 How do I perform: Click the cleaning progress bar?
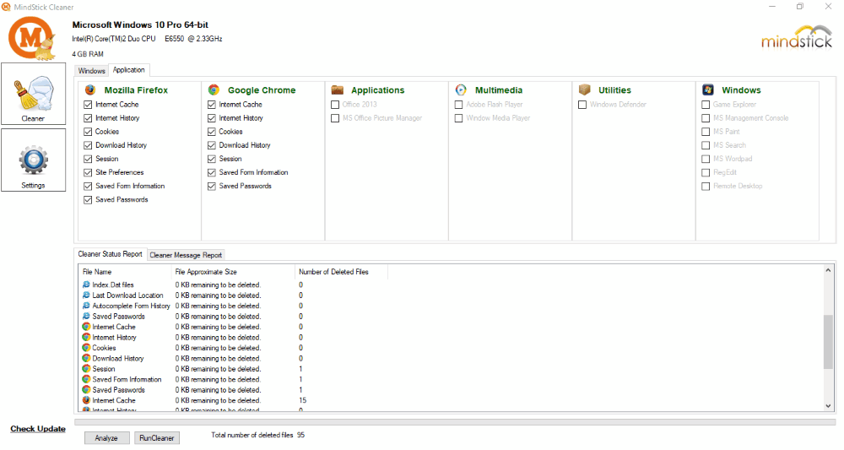tap(455, 422)
